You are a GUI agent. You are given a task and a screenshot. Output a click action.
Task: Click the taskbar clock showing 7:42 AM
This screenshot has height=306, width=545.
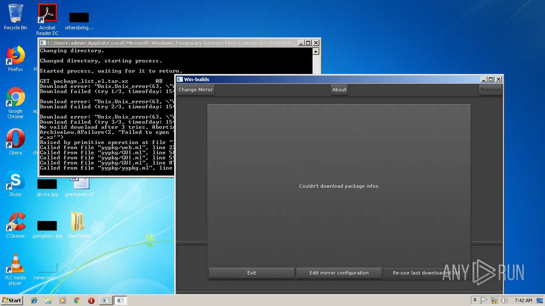tap(523, 300)
